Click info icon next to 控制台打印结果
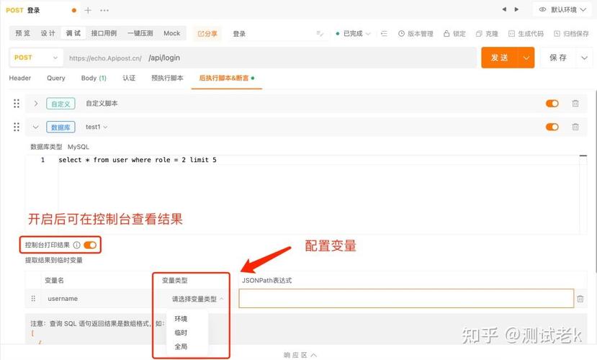This screenshot has width=597, height=360. pos(76,245)
